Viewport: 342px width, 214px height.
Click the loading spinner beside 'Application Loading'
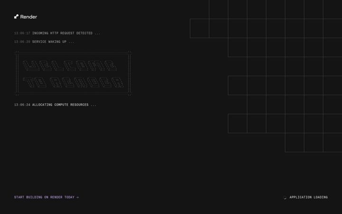(285, 197)
